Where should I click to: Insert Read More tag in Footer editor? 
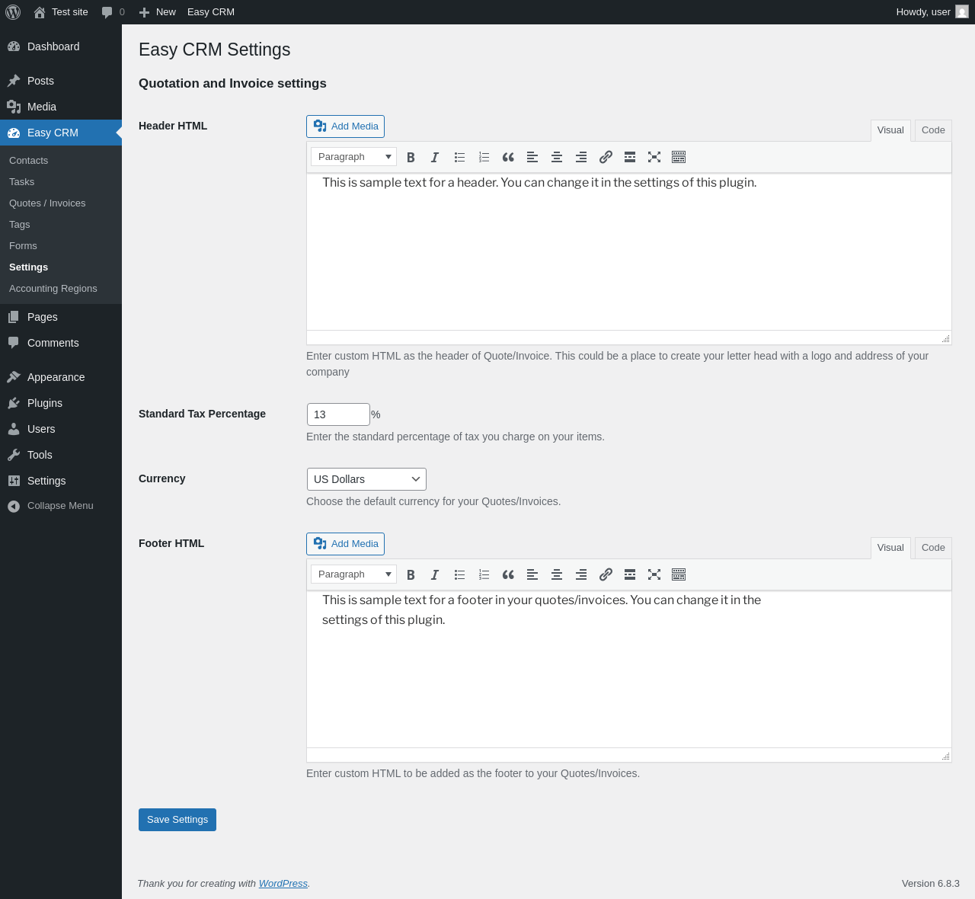630,574
